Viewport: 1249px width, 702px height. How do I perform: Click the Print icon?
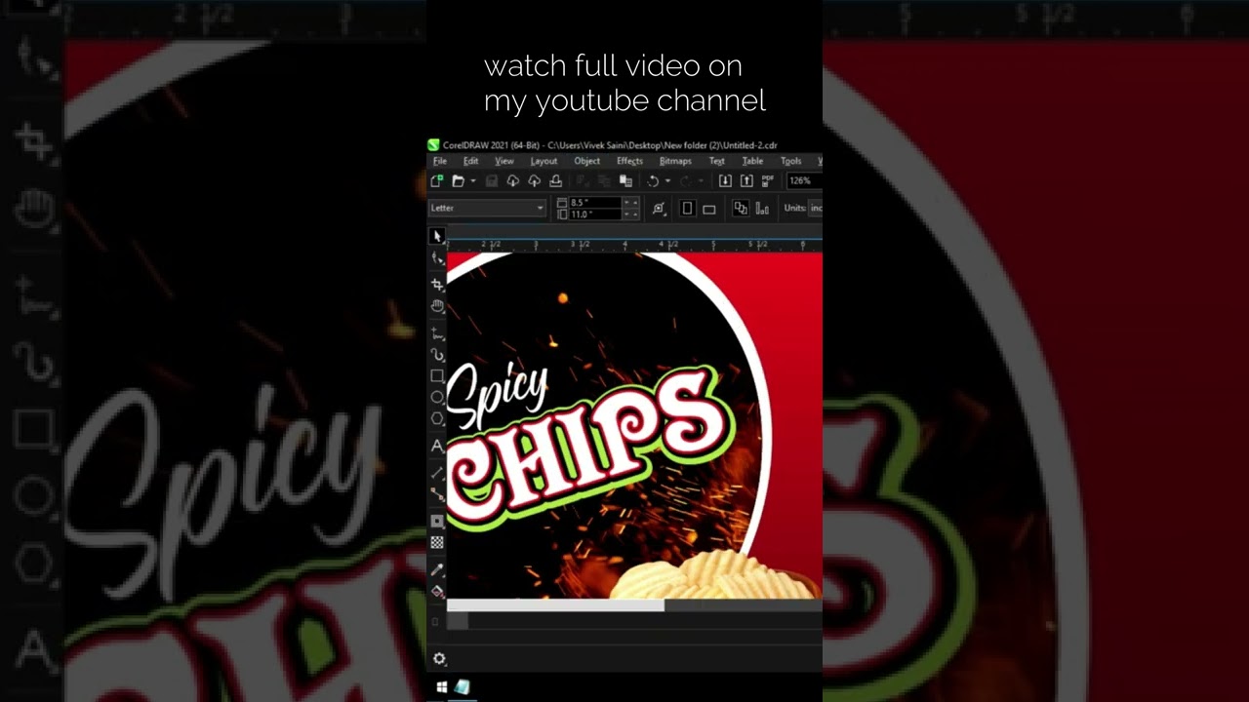[555, 181]
